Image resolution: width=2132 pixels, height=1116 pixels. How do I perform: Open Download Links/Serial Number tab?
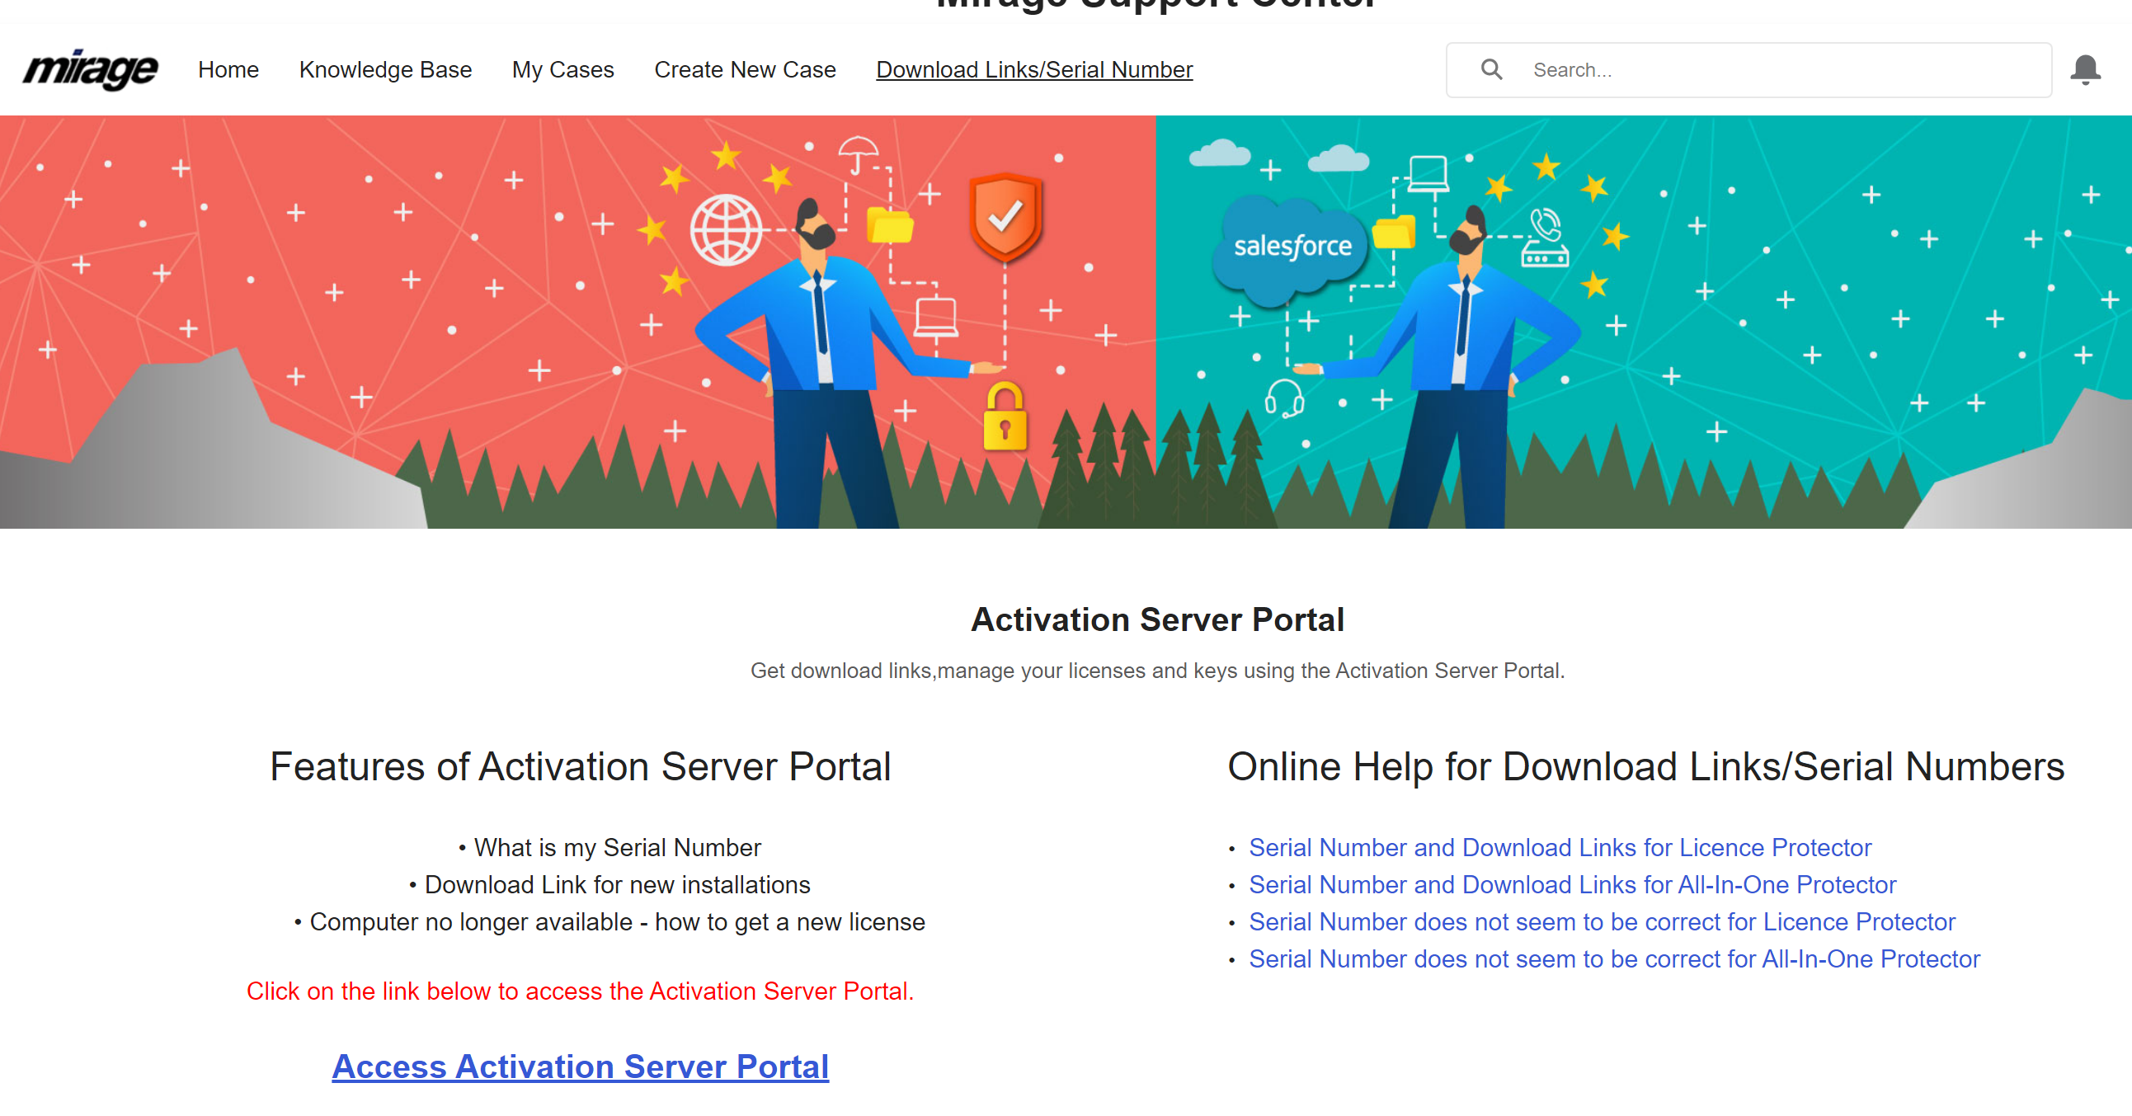pos(1033,69)
